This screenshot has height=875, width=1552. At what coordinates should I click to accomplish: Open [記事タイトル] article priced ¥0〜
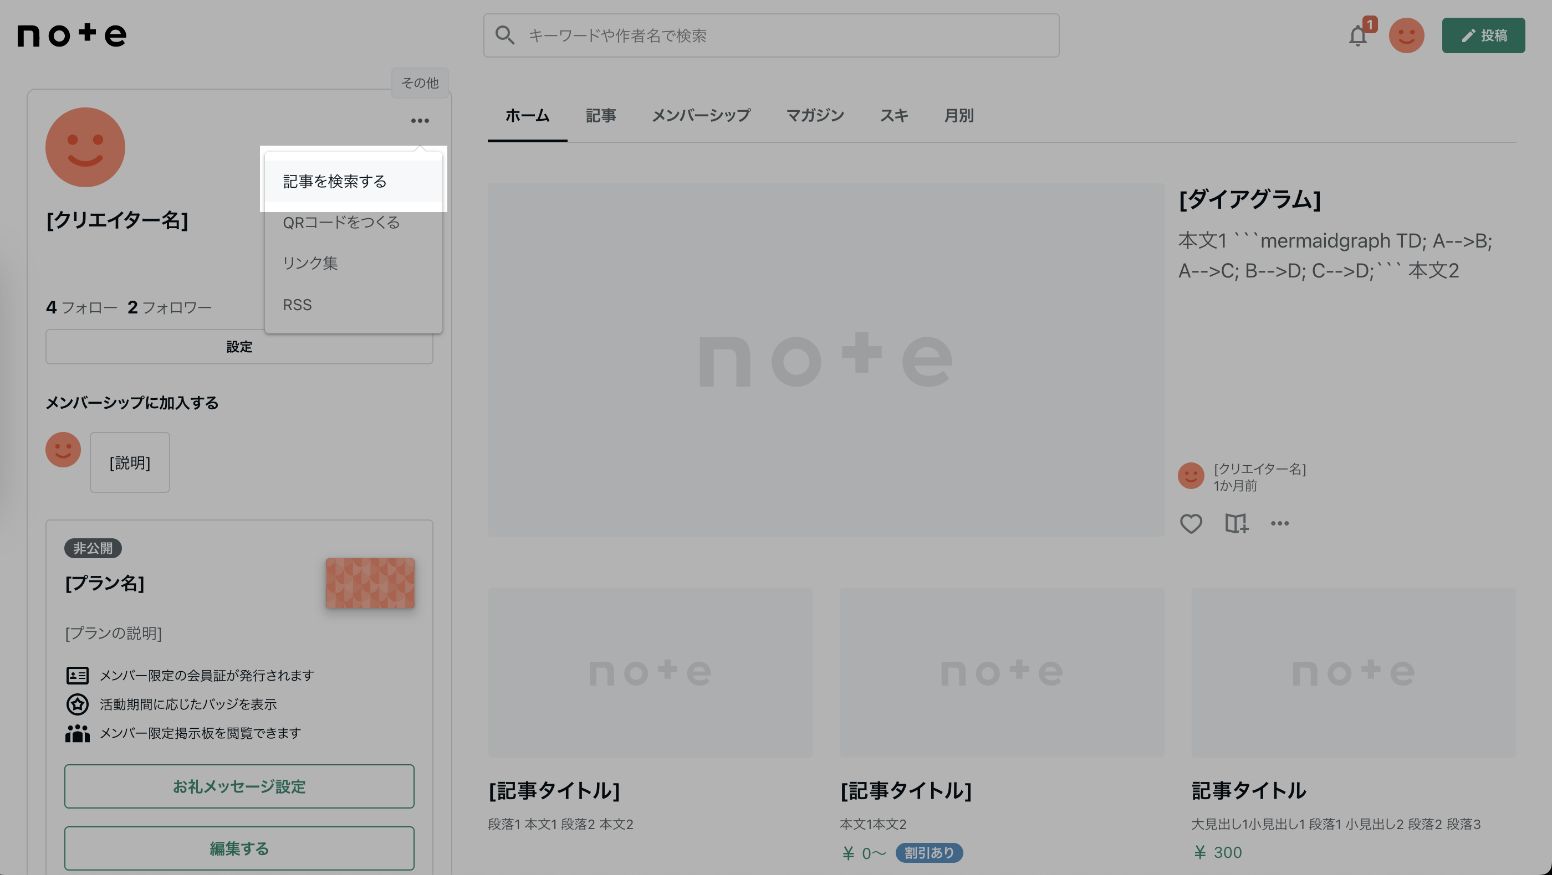906,790
